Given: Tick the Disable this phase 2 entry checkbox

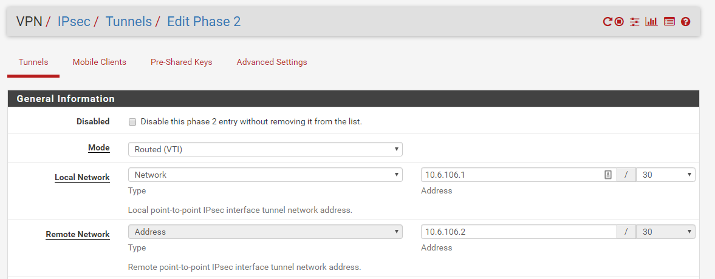Looking at the screenshot, I should 132,122.
